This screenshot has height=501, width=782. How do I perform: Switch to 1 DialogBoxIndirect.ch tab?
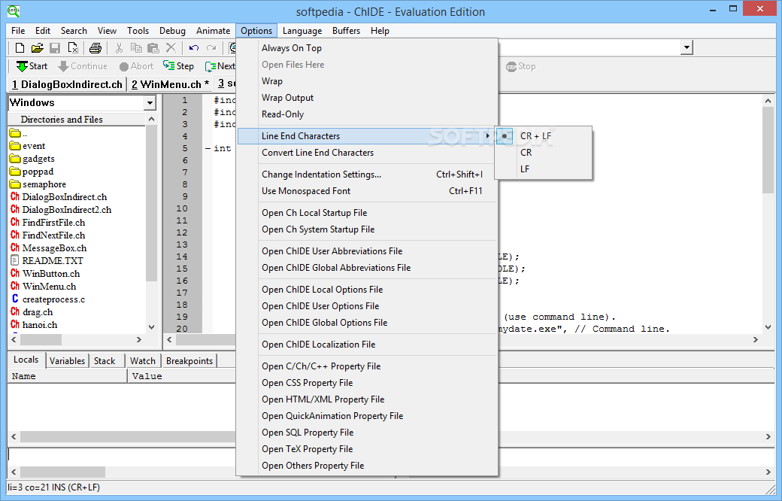(x=67, y=84)
